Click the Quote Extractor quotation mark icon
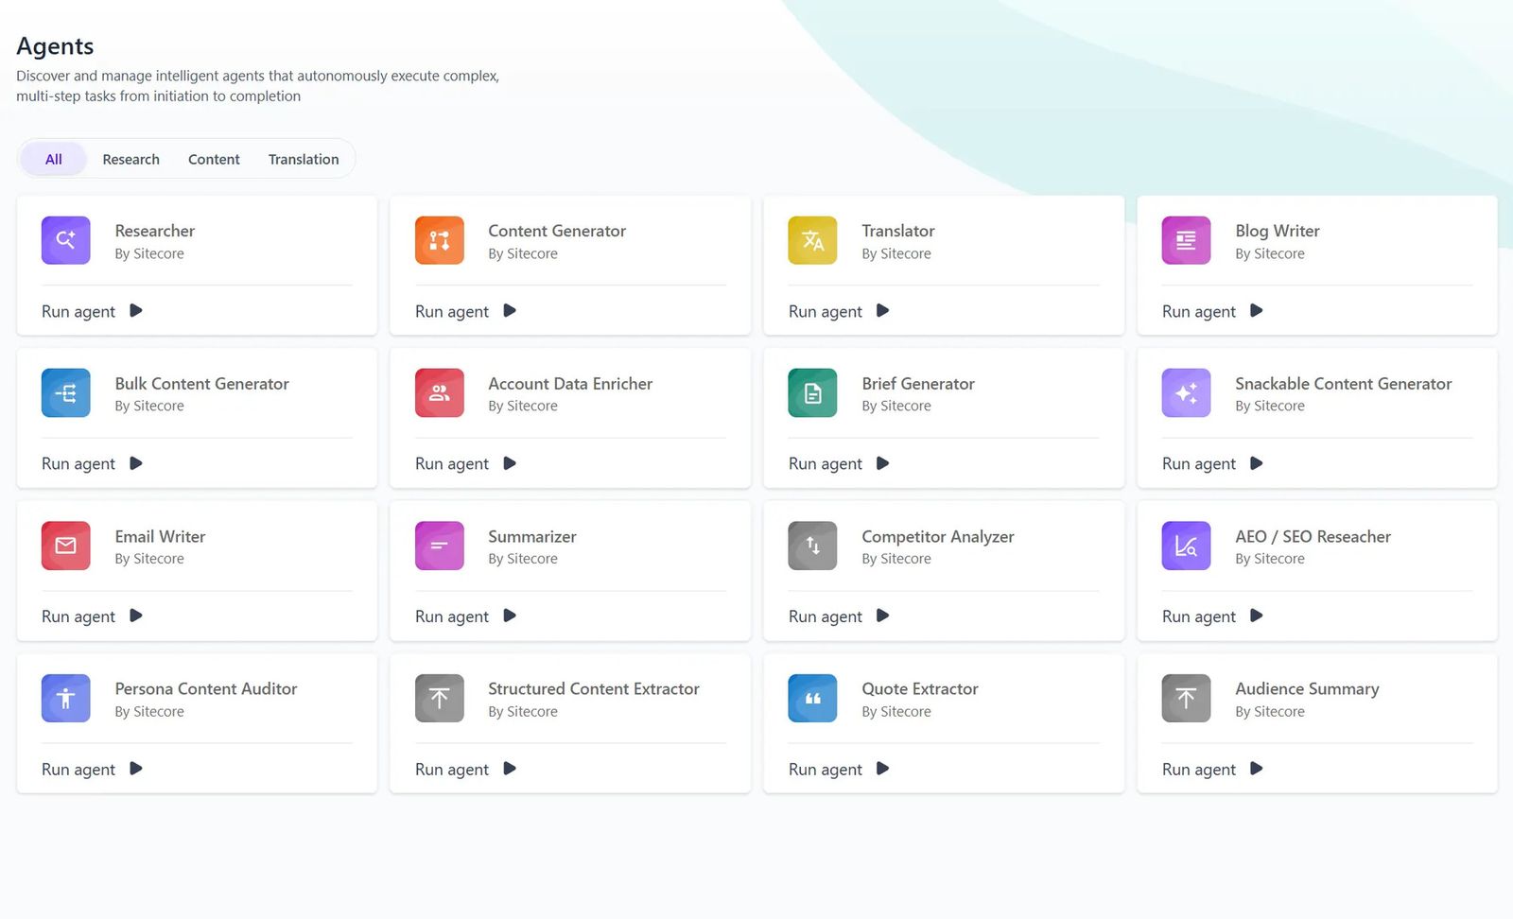The image size is (1513, 919). pyautogui.click(x=812, y=699)
